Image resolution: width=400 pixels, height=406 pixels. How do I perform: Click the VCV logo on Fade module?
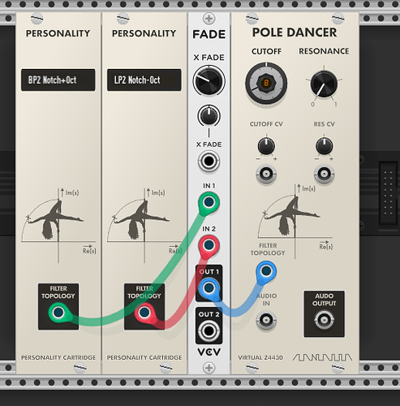tap(209, 352)
